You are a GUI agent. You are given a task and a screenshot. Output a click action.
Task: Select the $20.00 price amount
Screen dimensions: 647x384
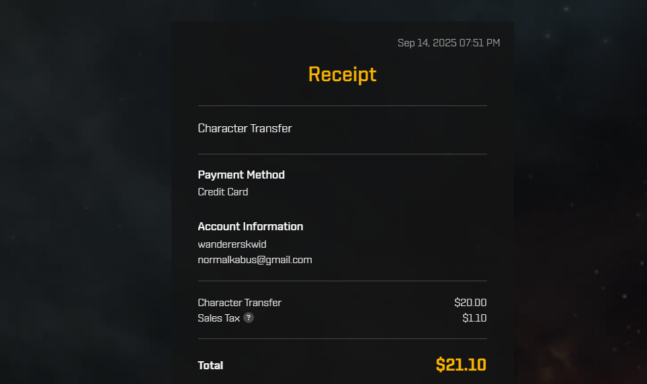click(x=470, y=303)
